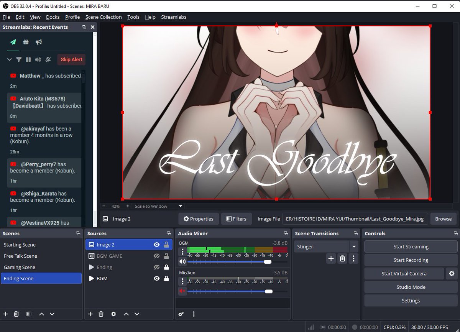Open BGM audio track options menu
Viewport: 460px width, 332px height.
[182, 252]
